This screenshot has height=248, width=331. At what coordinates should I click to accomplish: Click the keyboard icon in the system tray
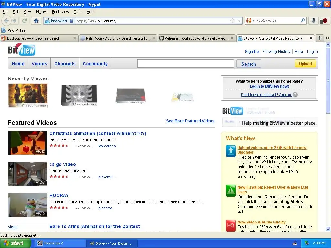tap(295, 243)
